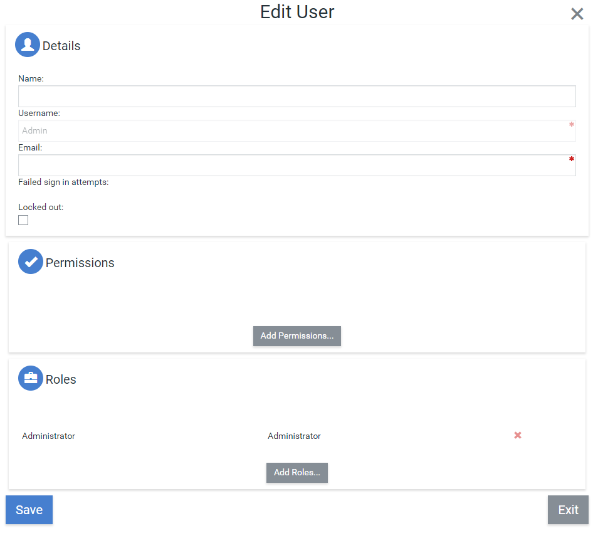Click the red asterisk on Email field
Image resolution: width=593 pixels, height=533 pixels.
click(x=571, y=159)
